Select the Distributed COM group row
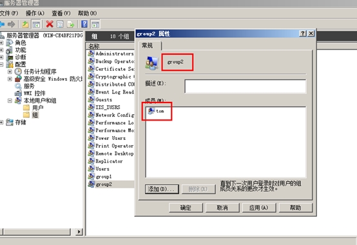The image size is (357, 245). click(111, 84)
